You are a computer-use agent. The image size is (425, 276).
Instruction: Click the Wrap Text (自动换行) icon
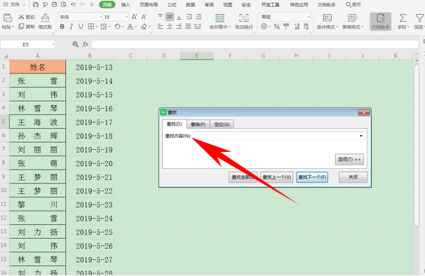(x=243, y=21)
